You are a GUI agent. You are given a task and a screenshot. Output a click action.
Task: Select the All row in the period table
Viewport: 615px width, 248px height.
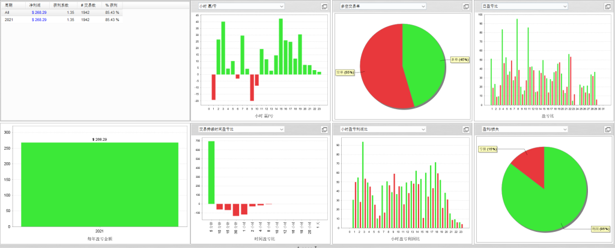(62, 13)
